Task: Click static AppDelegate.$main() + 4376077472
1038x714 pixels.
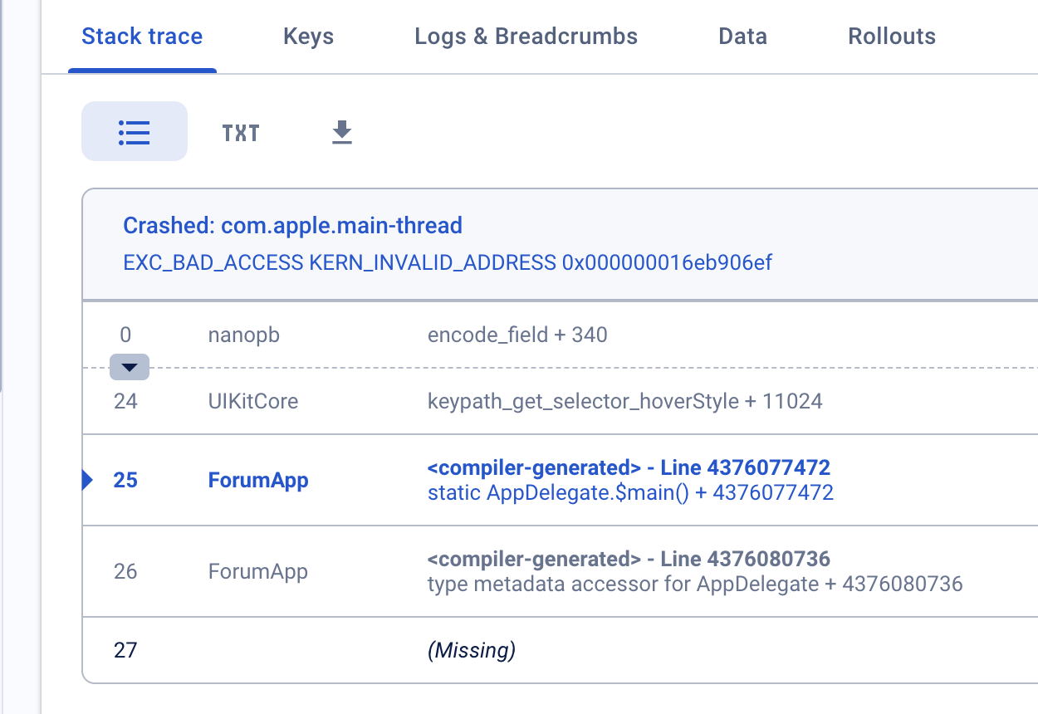Action: (630, 493)
